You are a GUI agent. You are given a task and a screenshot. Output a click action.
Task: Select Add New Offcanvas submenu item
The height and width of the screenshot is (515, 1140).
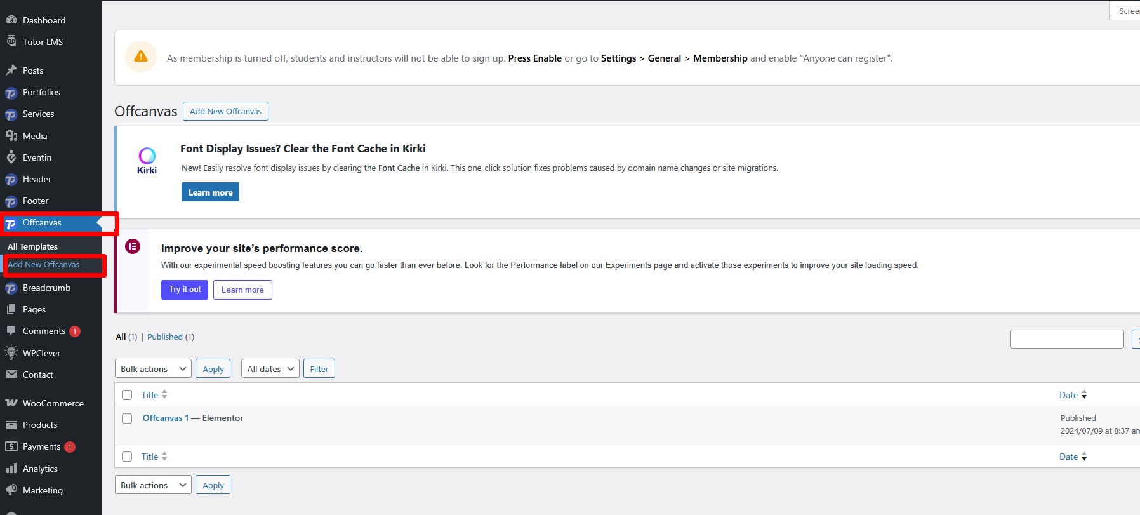point(43,264)
